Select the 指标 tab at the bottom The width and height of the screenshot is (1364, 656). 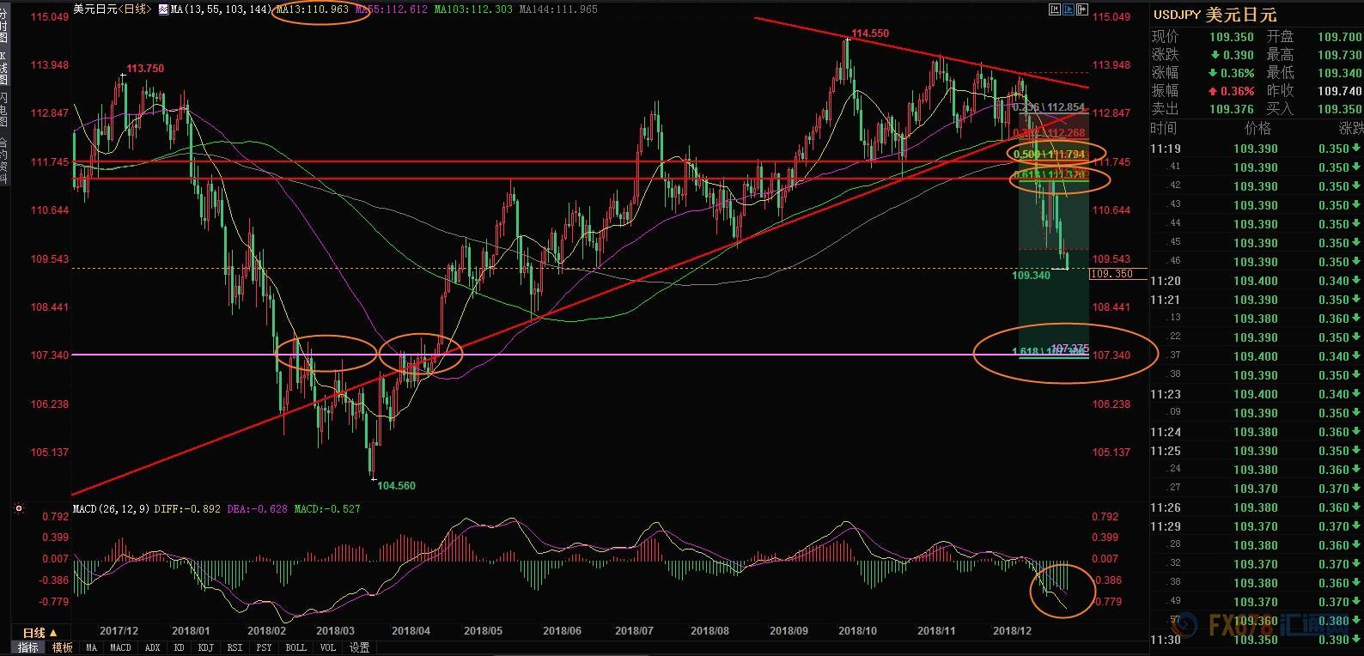click(28, 647)
